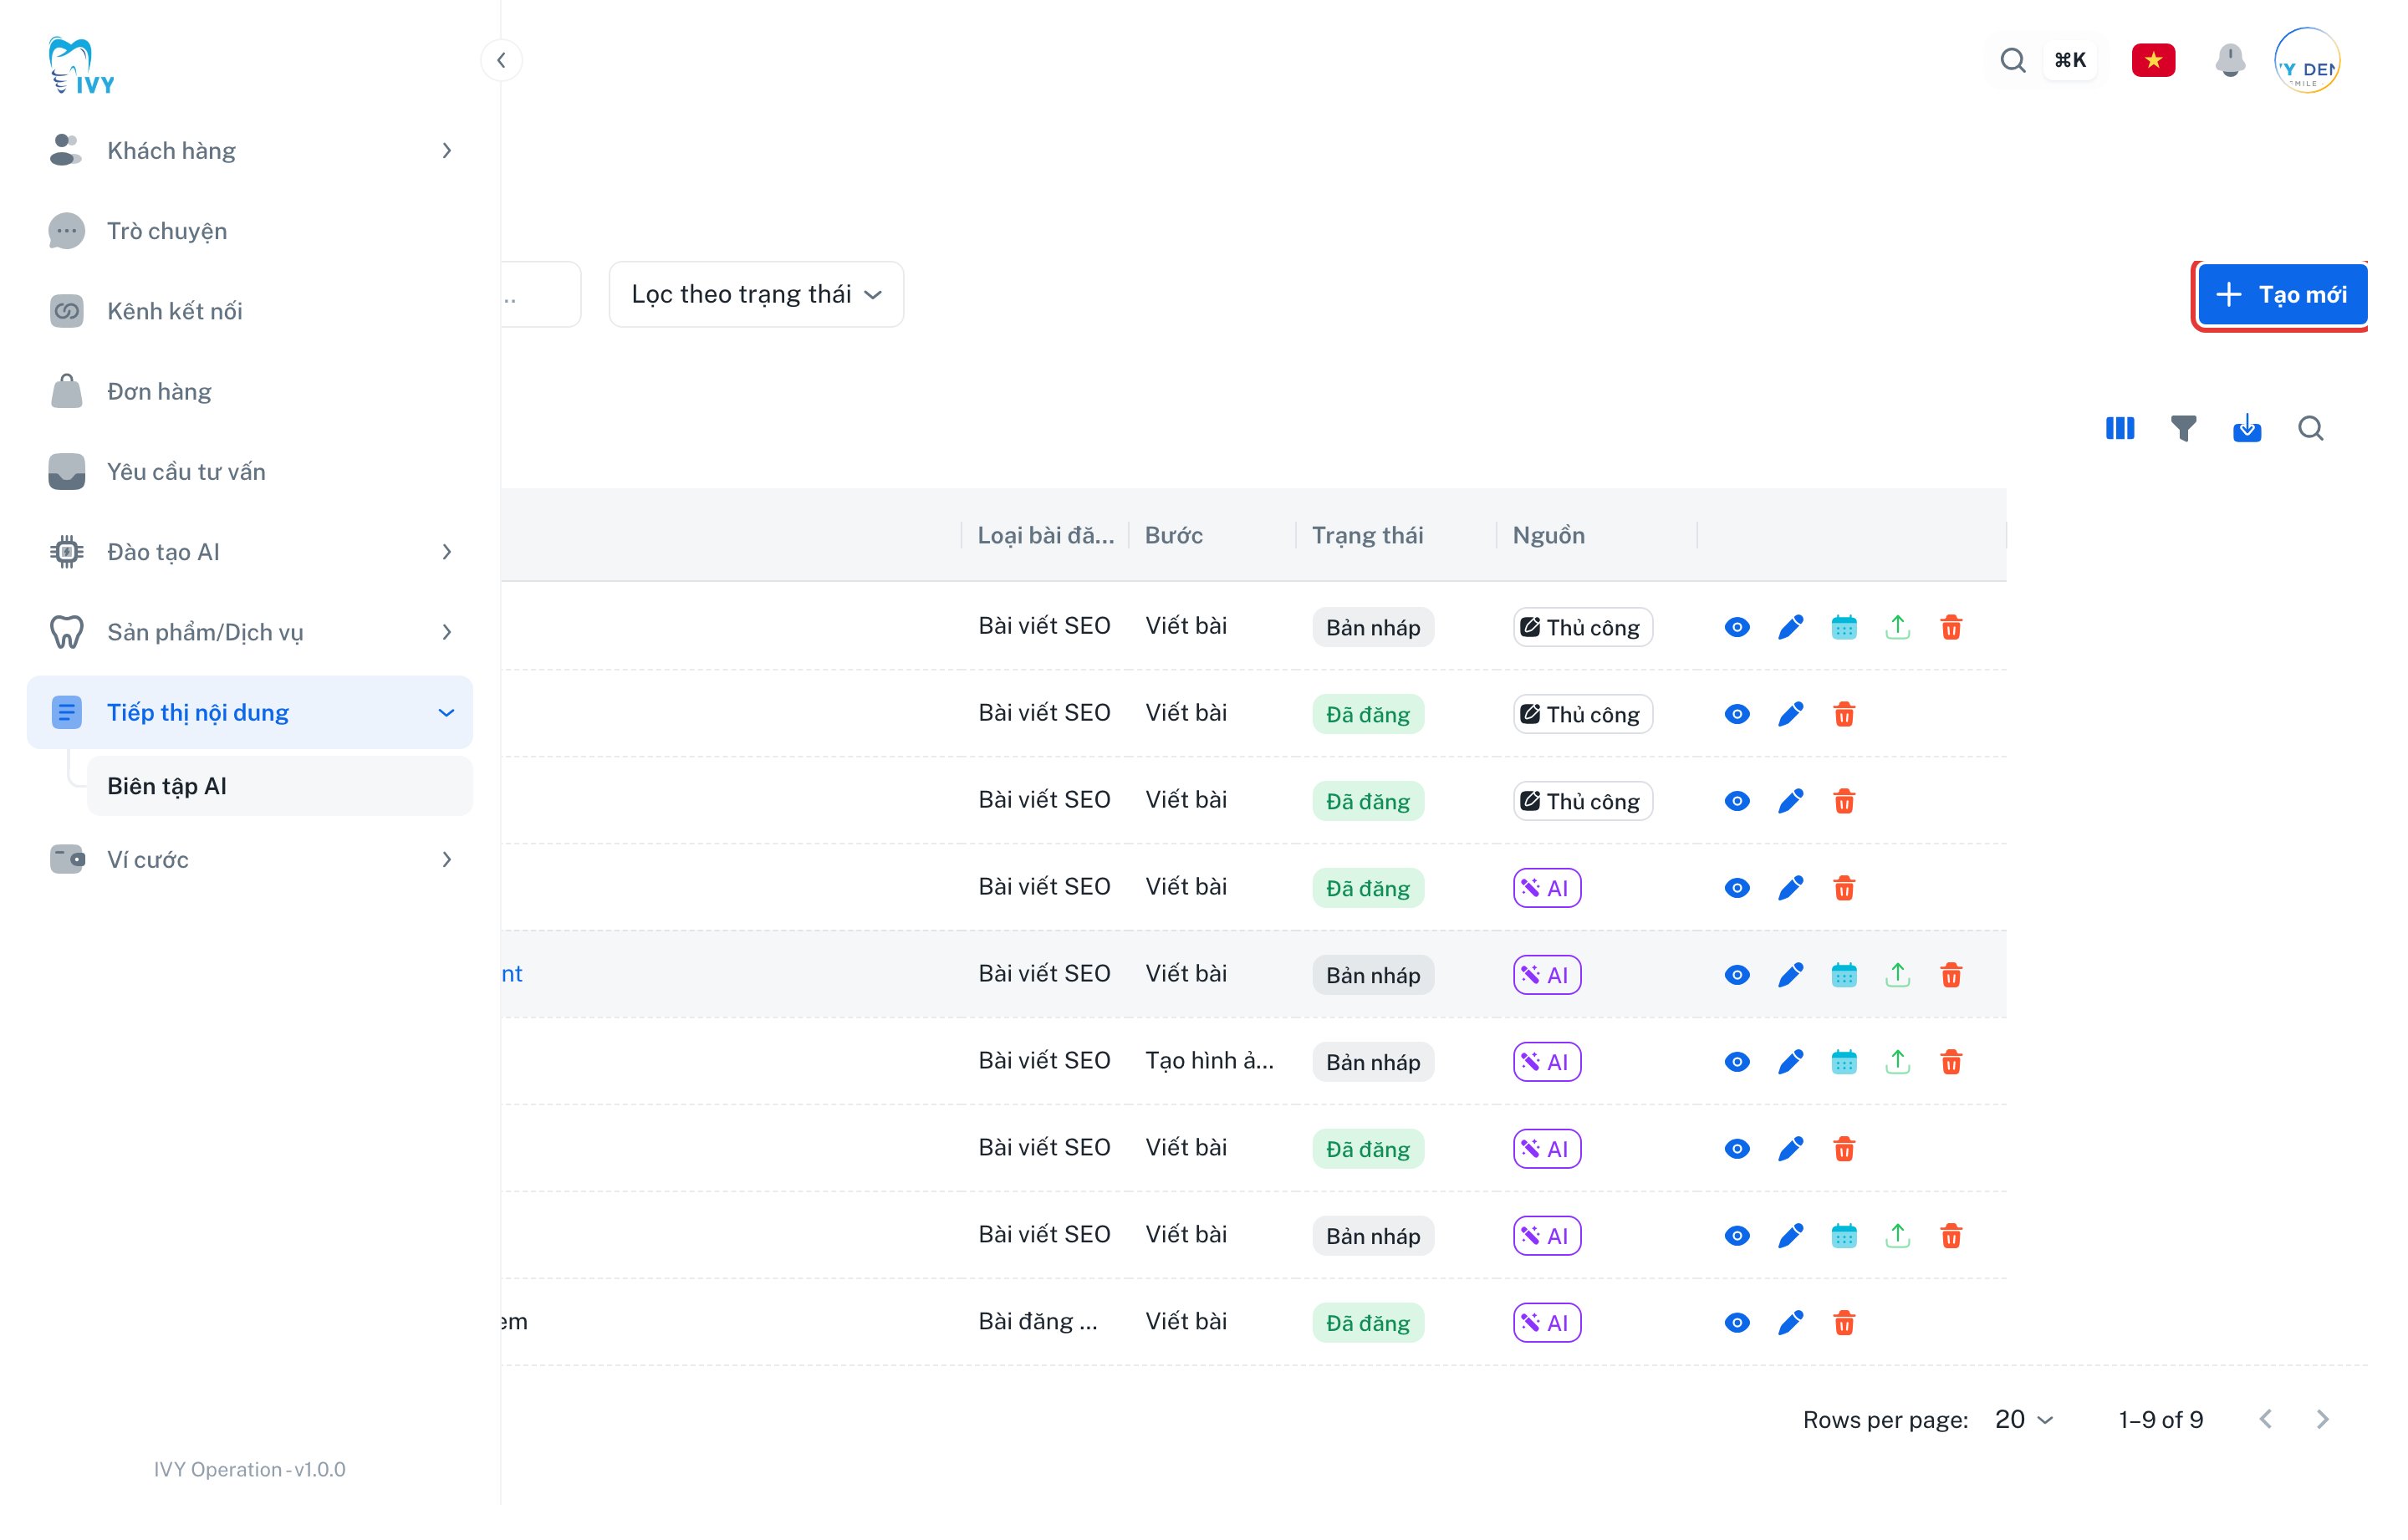This screenshot has height=1540, width=2408.
Task: Click the 'Tạo mới' button
Action: (x=2281, y=294)
